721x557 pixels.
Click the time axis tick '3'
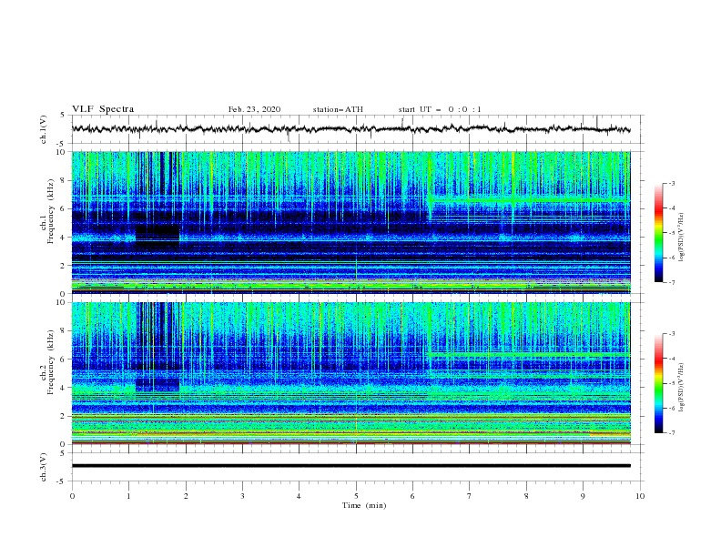[x=242, y=496]
